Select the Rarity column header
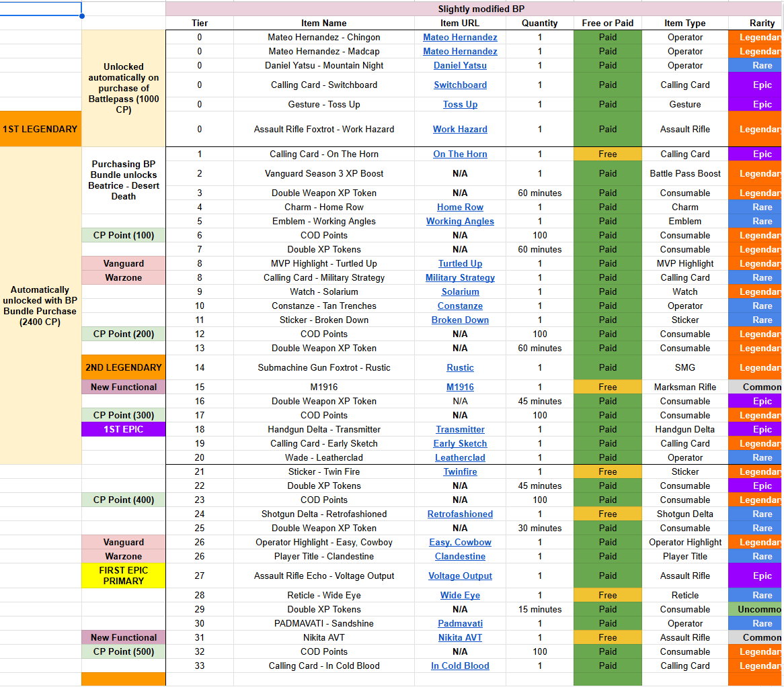 point(756,23)
